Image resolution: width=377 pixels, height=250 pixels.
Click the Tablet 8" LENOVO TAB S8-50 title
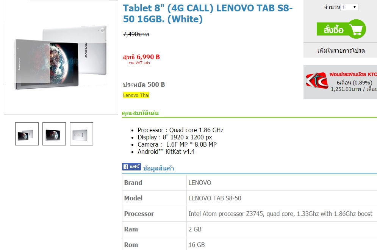(208, 14)
